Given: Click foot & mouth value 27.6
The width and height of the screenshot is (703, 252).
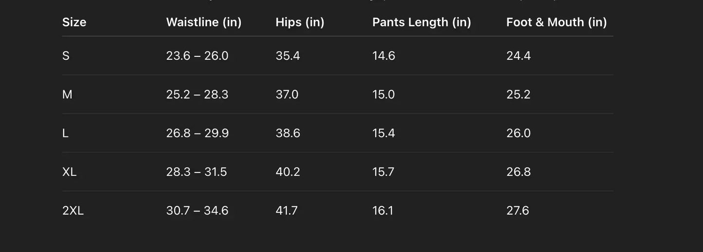Looking at the screenshot, I should coord(518,211).
